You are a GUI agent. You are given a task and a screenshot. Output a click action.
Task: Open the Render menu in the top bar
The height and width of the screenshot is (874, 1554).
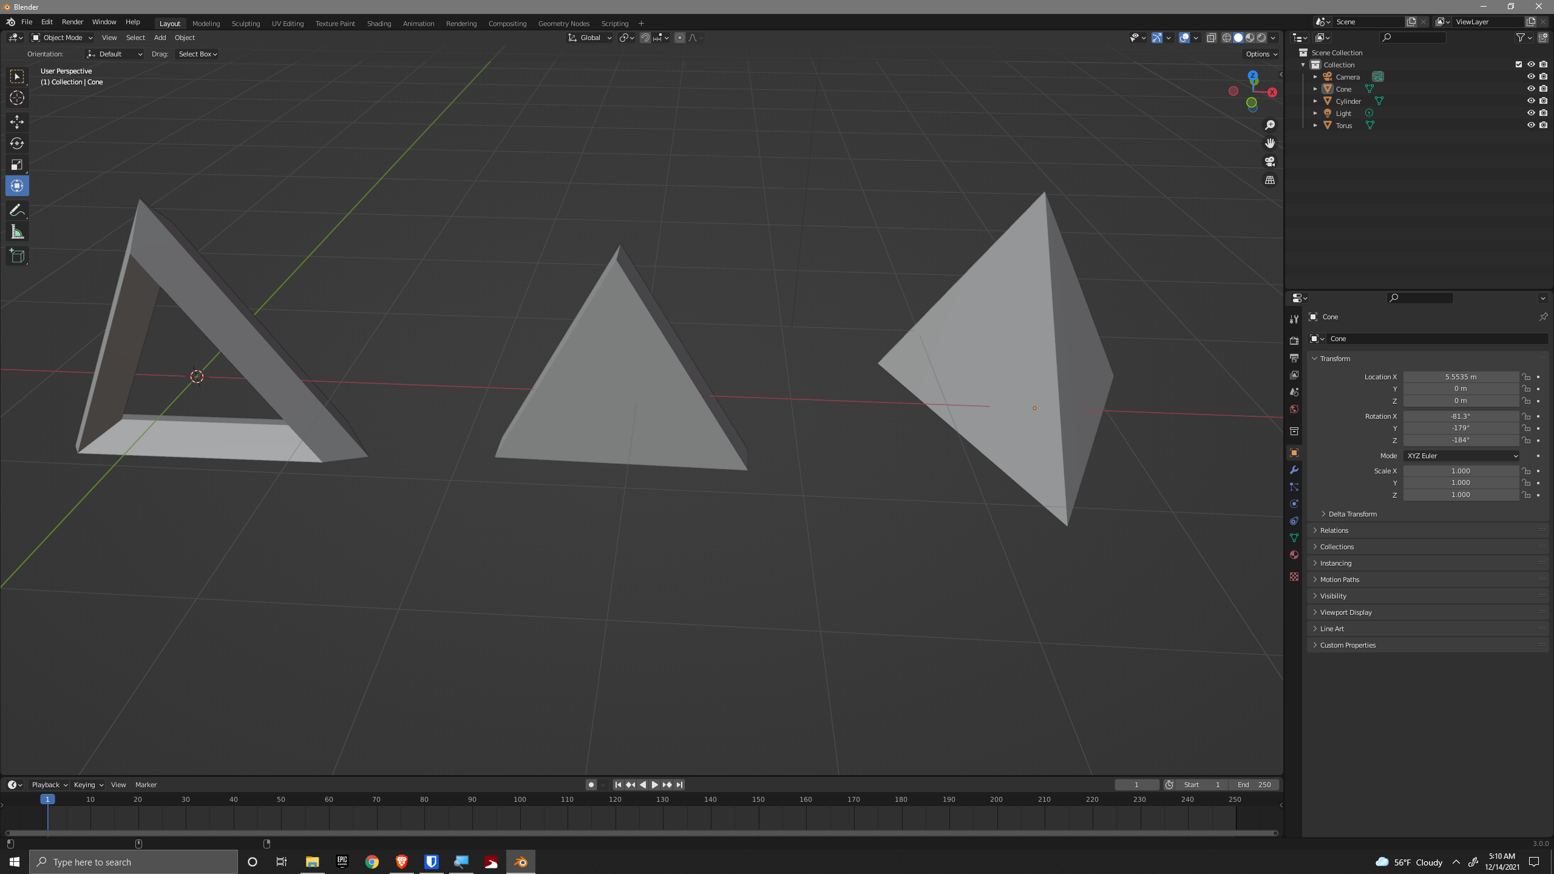[72, 22]
